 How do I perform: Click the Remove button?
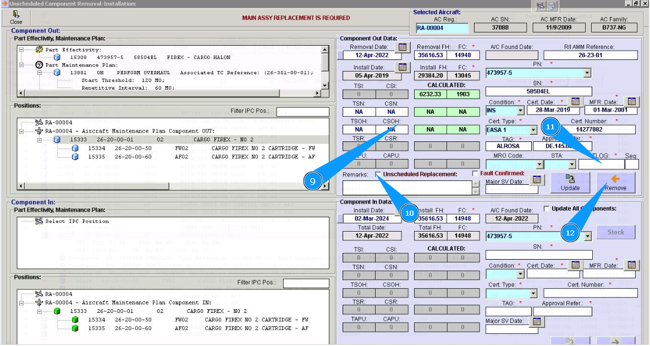615,183
